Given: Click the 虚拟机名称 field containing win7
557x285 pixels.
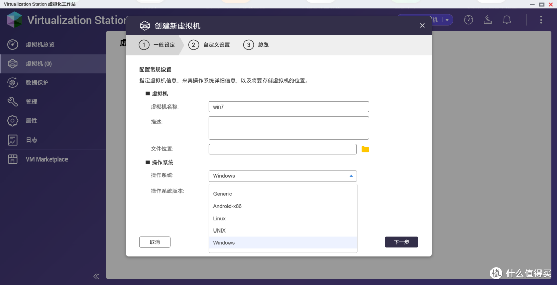Looking at the screenshot, I should [x=289, y=106].
